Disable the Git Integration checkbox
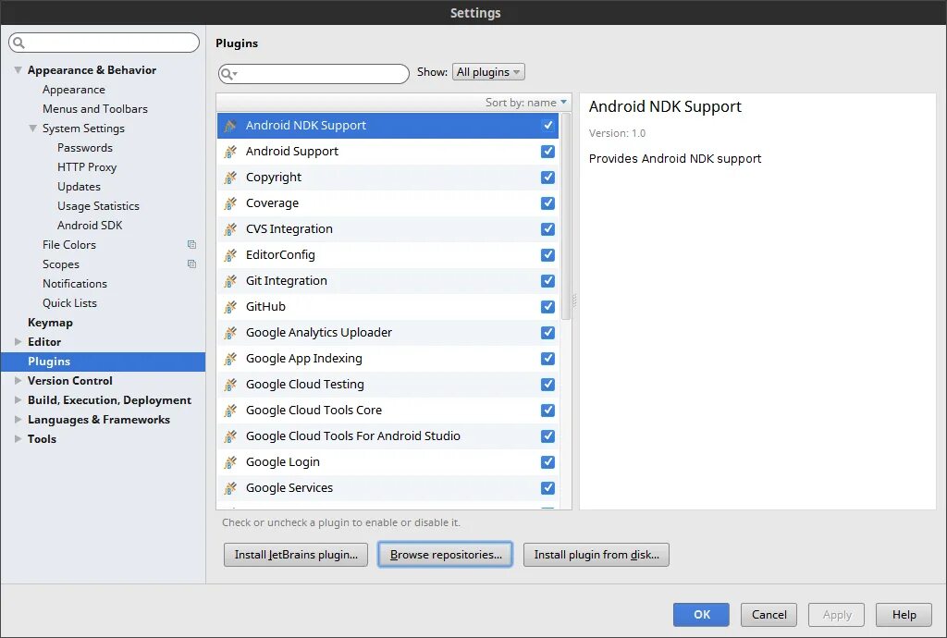 tap(547, 281)
